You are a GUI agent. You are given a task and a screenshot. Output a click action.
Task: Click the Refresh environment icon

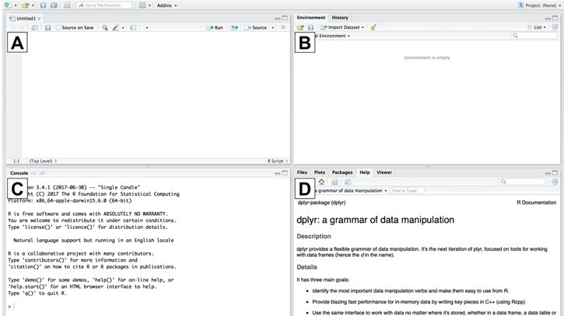tap(555, 27)
